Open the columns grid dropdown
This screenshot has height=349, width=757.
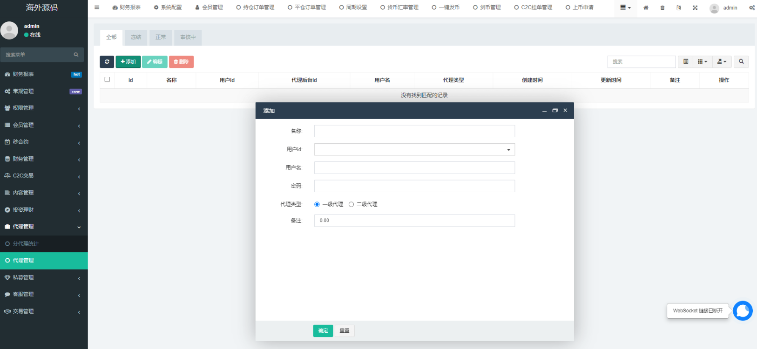tap(703, 61)
